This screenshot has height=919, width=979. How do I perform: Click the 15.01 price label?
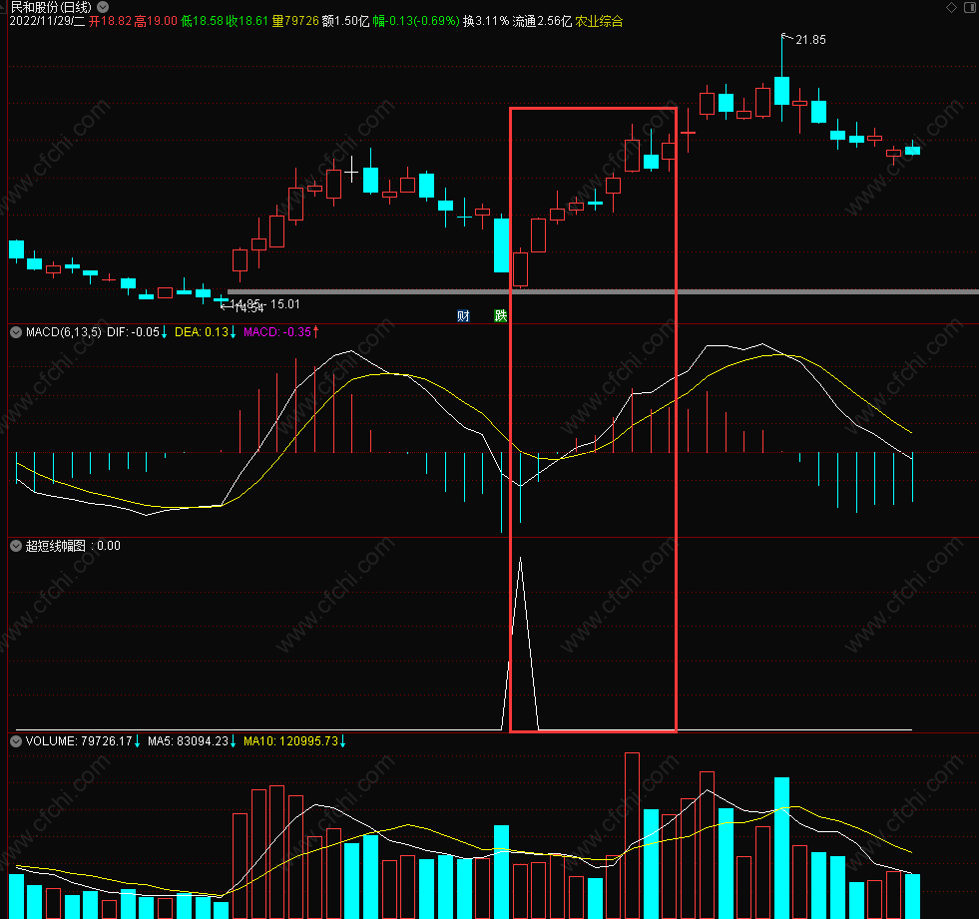click(284, 304)
